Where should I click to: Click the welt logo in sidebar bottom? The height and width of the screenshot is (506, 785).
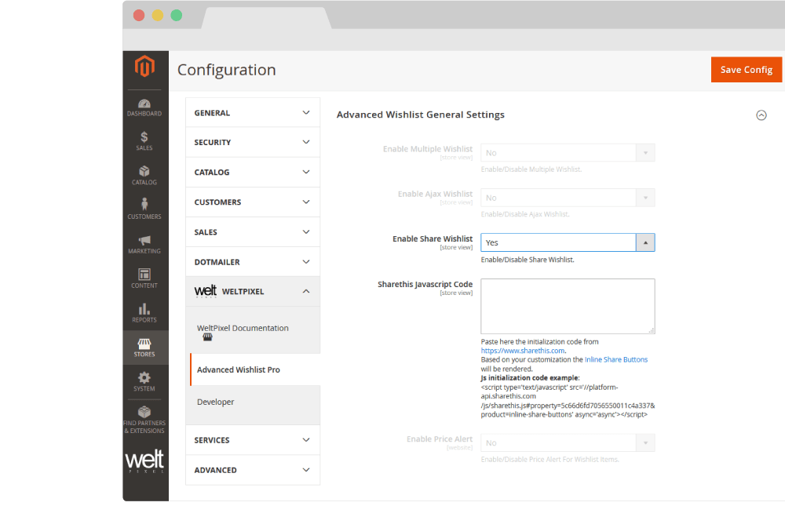(x=144, y=460)
